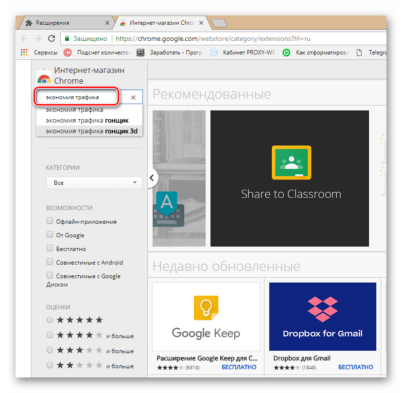Image resolution: width=402 pixels, height=393 pixels.
Task: Open a new browser tab
Action: [219, 23]
